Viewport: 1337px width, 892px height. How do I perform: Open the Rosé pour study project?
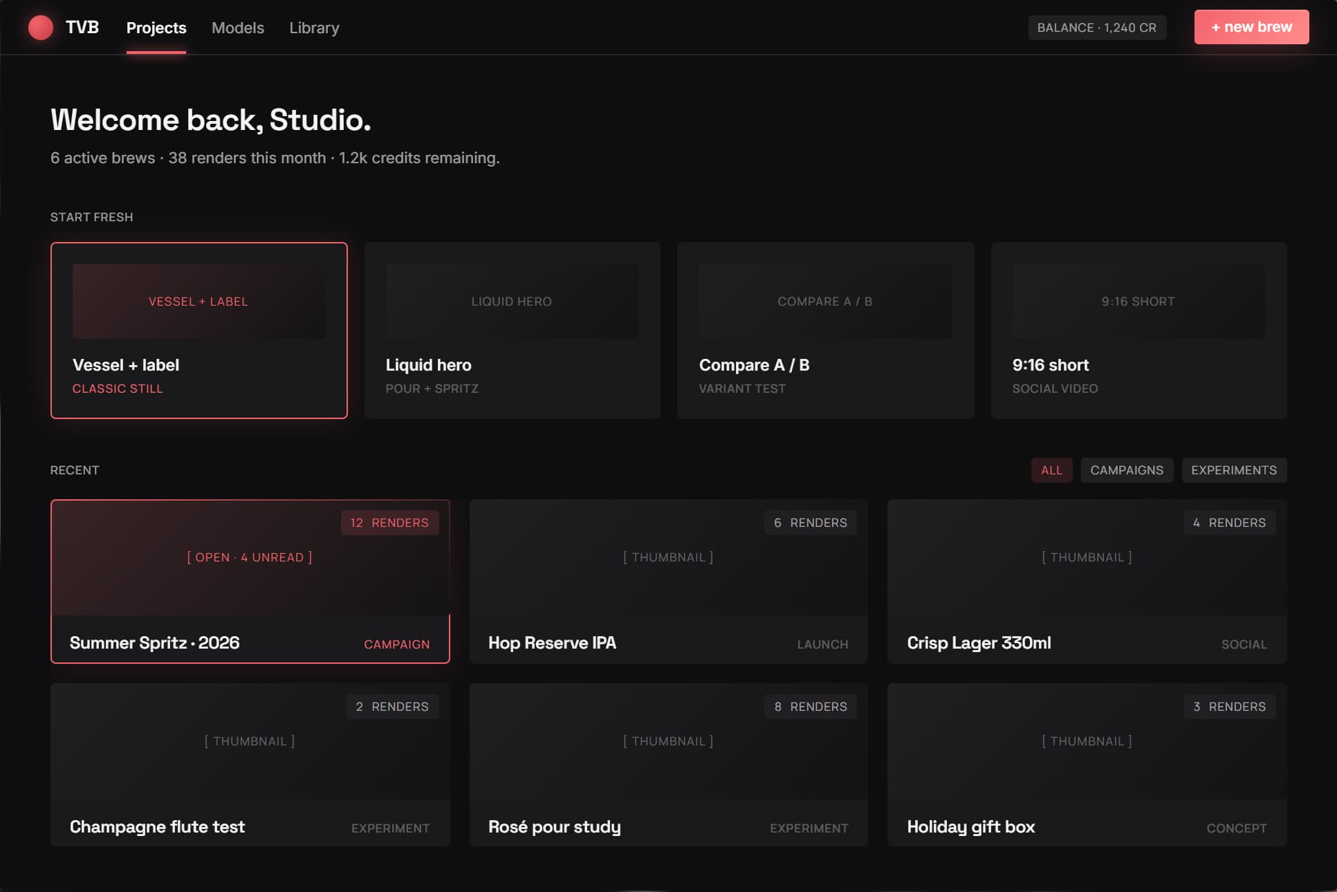669,765
